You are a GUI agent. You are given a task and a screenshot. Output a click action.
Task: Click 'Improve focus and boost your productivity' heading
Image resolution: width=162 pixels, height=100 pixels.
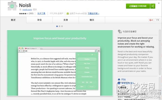coord(60,38)
